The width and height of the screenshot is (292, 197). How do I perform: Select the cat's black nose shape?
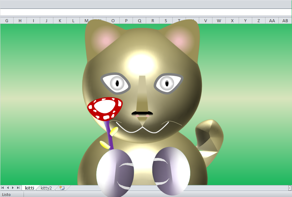(x=142, y=113)
